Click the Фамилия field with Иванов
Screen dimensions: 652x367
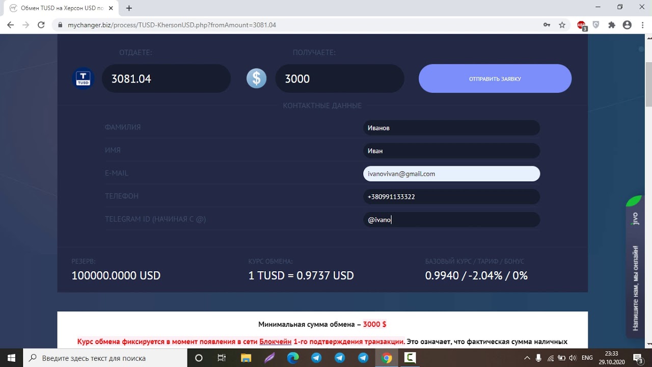click(x=451, y=128)
